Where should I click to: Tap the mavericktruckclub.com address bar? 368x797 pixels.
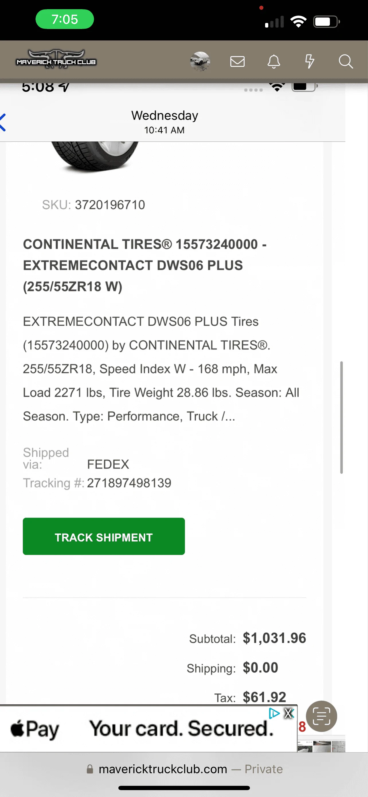[184, 769]
